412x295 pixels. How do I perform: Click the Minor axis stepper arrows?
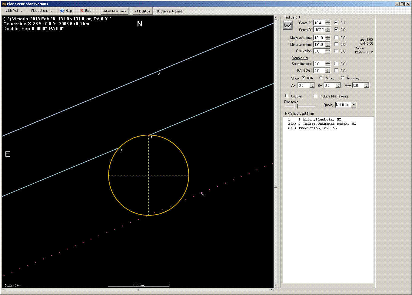(327, 45)
